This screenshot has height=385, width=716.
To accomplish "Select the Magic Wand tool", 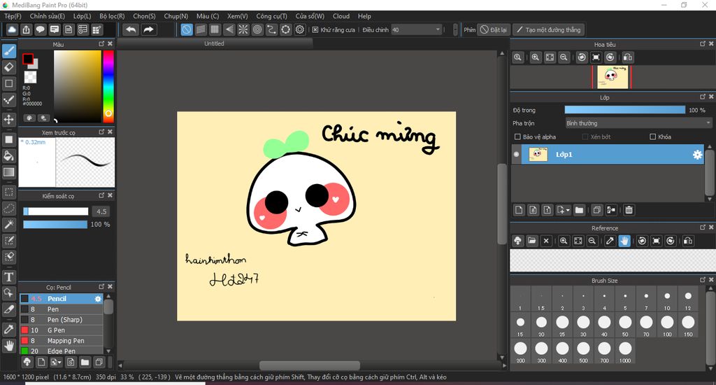I will point(8,225).
